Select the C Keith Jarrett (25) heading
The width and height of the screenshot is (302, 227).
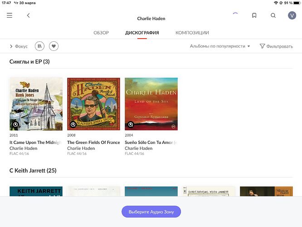(x=33, y=171)
